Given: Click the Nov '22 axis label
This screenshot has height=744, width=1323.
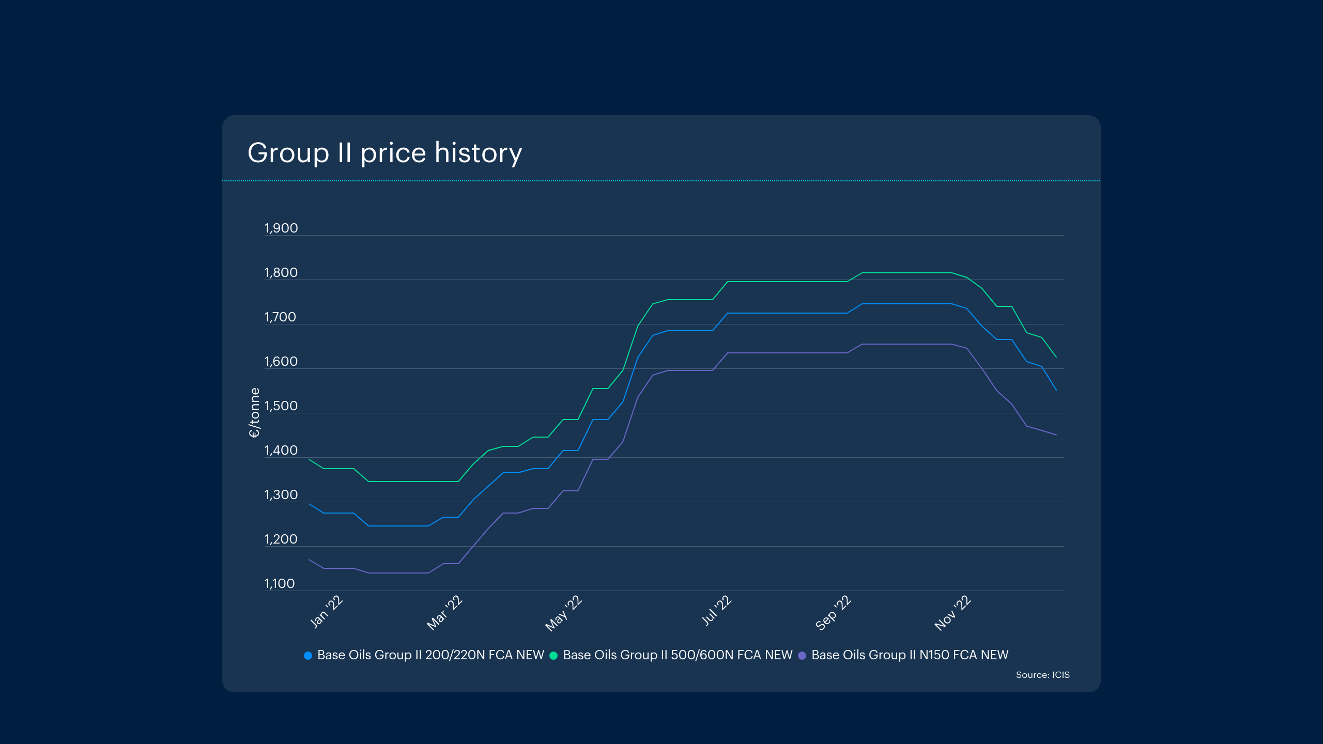Looking at the screenshot, I should tap(952, 613).
